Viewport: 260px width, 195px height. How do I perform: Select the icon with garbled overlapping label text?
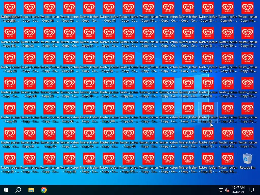(x=10, y=12)
